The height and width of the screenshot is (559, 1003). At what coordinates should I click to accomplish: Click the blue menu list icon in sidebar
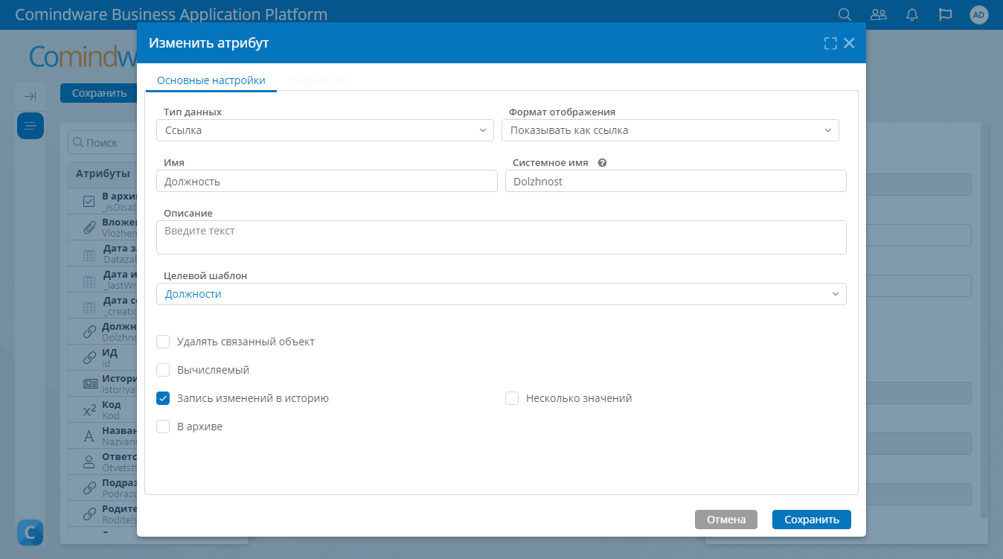[x=31, y=126]
